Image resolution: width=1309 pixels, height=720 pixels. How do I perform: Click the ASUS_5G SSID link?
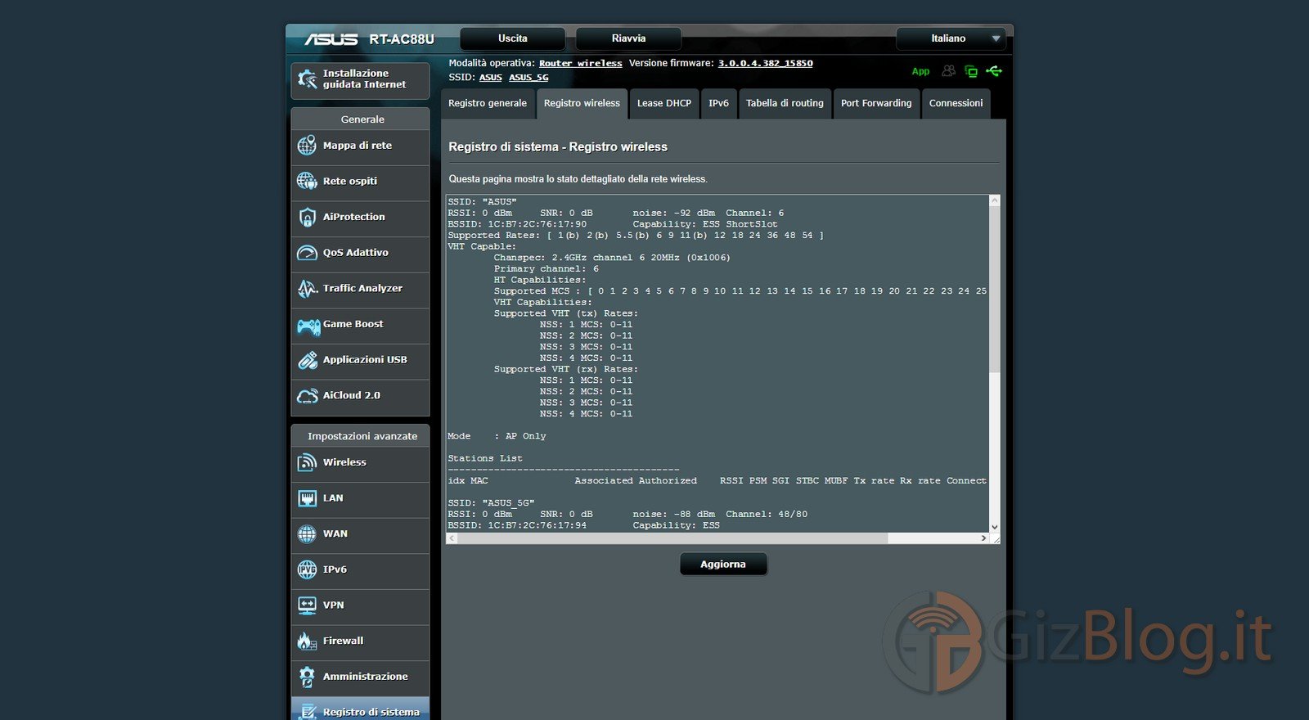pyautogui.click(x=529, y=78)
